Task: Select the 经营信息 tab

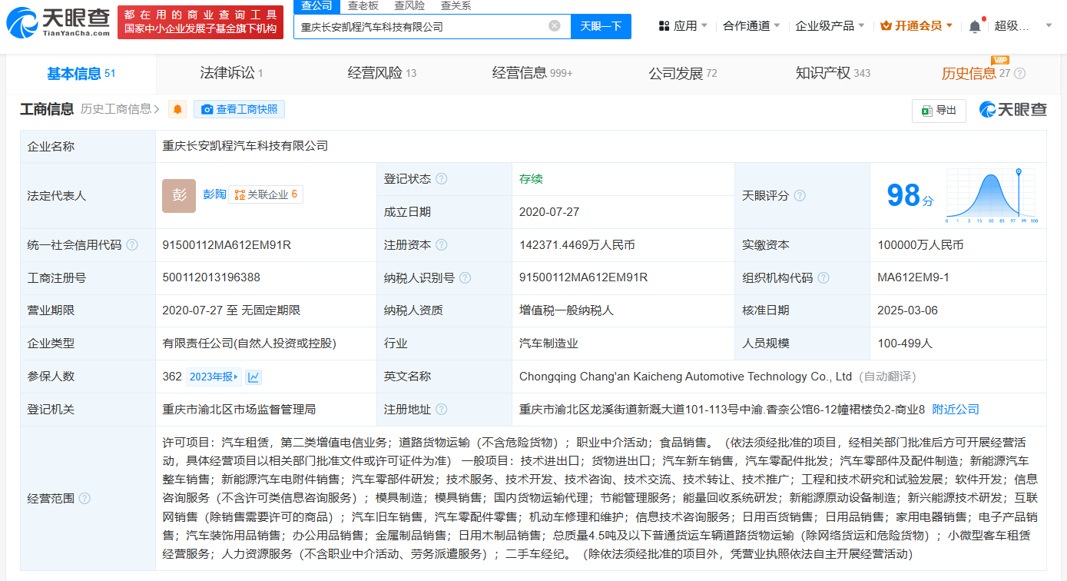Action: click(532, 74)
